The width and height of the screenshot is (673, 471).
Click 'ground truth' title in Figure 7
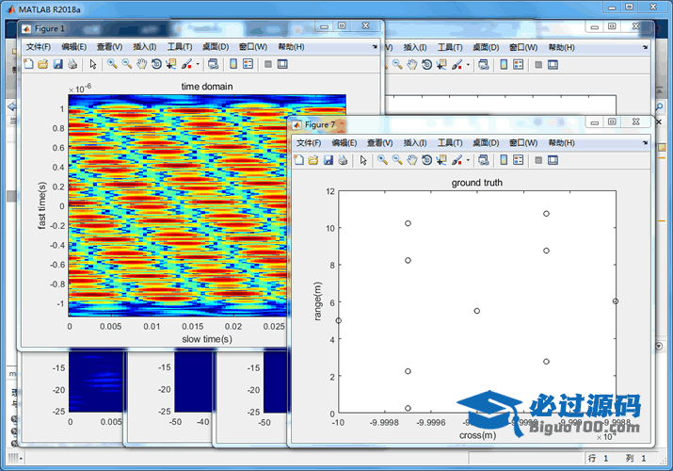pos(477,183)
